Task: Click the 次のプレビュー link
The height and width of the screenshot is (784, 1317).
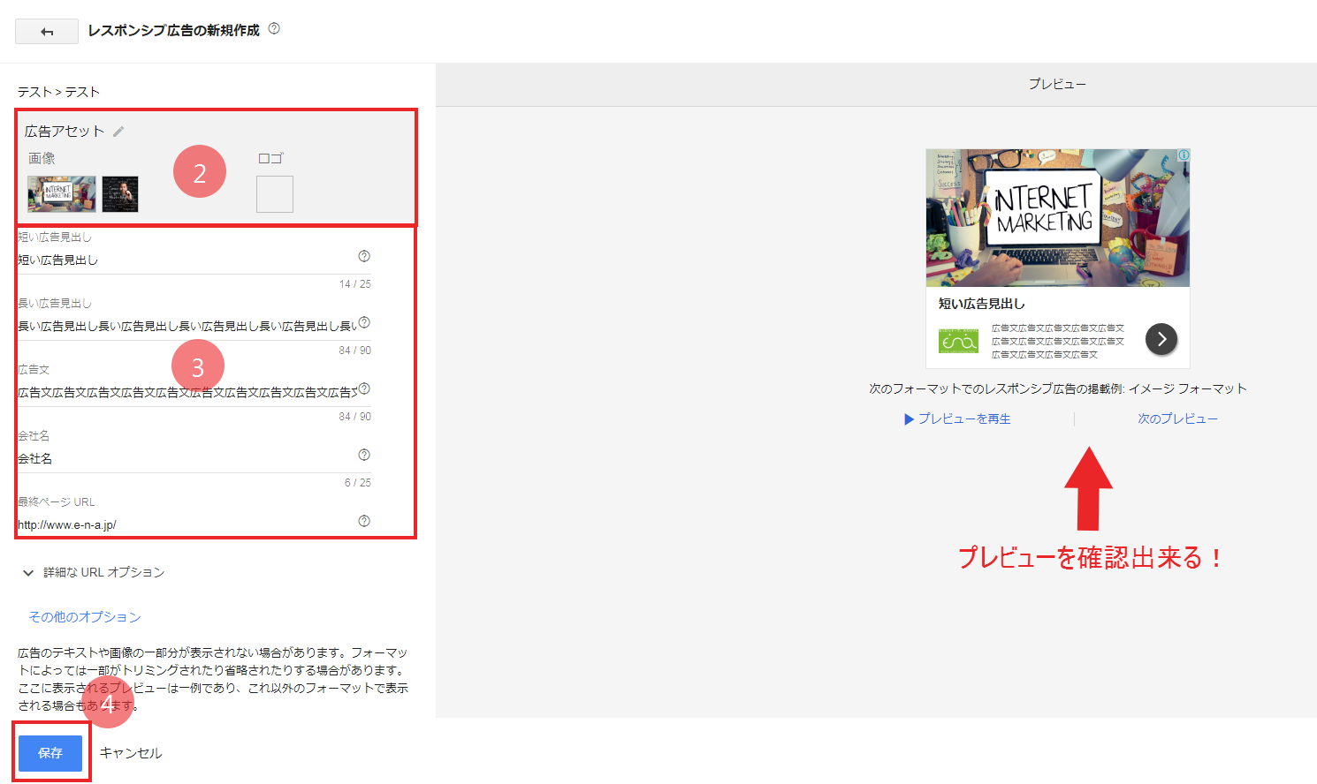Action: (x=1177, y=418)
